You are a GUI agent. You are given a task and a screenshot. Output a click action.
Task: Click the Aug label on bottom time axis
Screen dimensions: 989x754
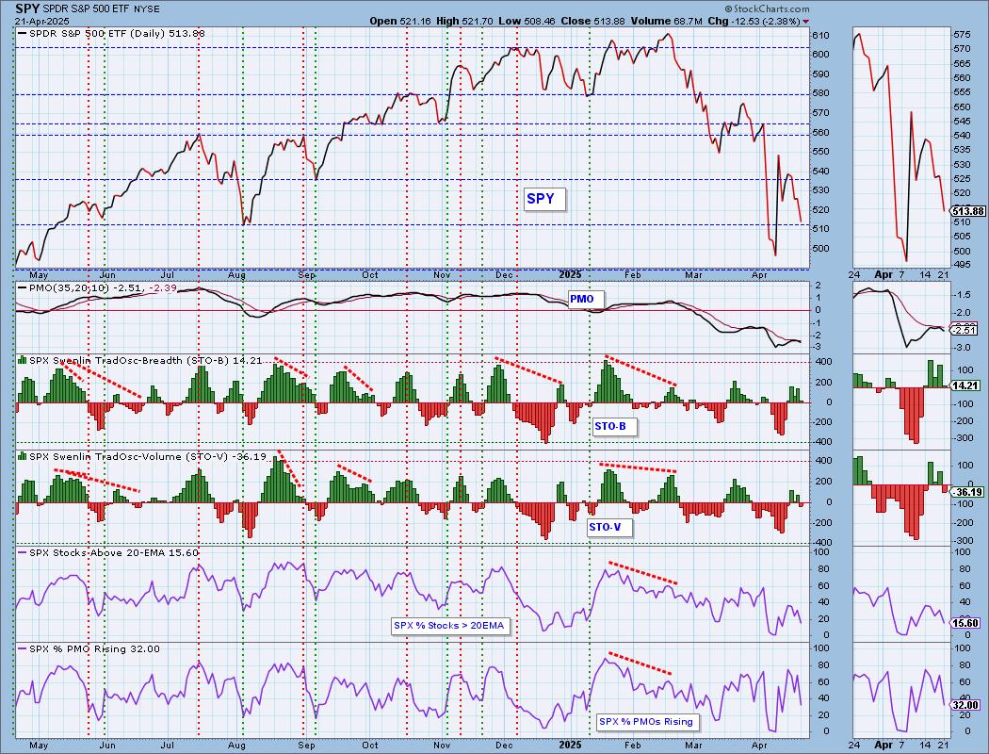(x=236, y=746)
